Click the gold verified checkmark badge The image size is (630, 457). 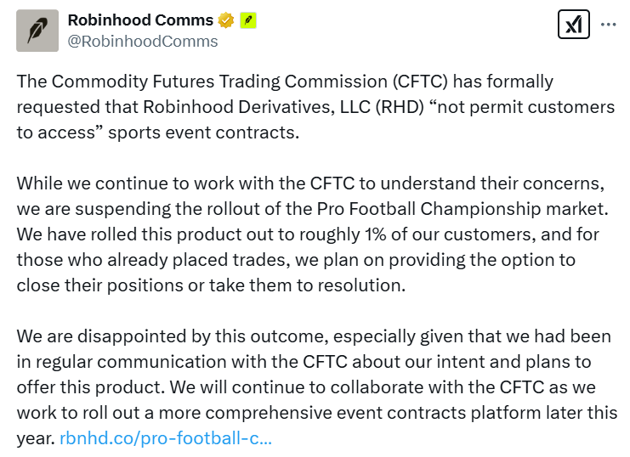tap(226, 20)
